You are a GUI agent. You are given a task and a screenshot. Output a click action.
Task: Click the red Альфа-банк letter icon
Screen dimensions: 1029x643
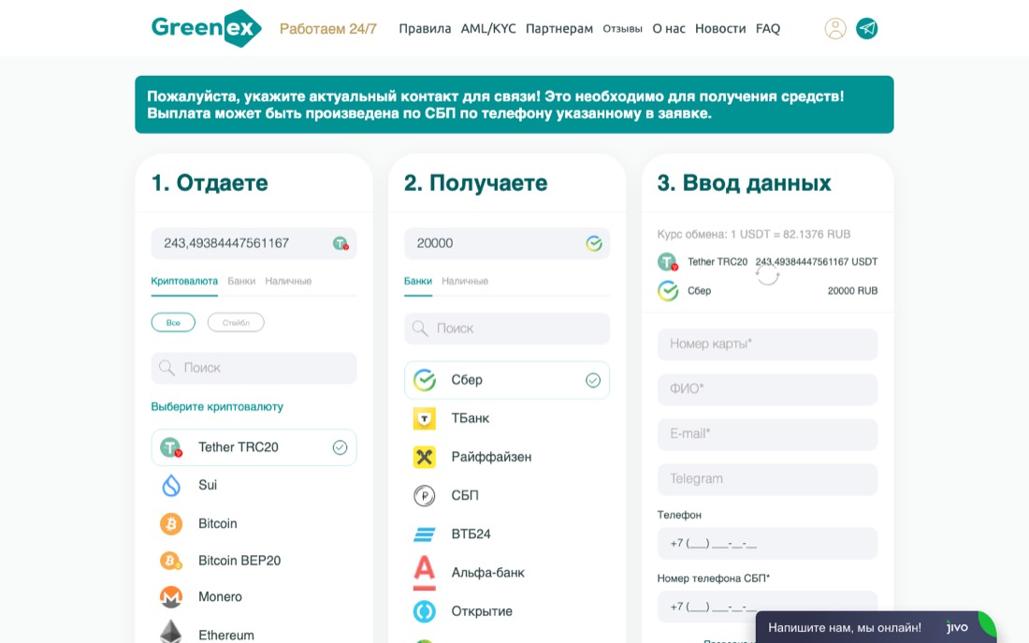(x=425, y=573)
